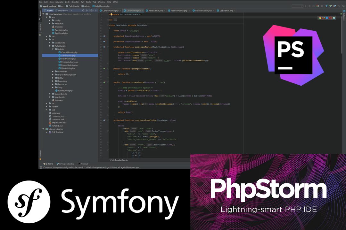Toggle the Structure side tool window

40,30
